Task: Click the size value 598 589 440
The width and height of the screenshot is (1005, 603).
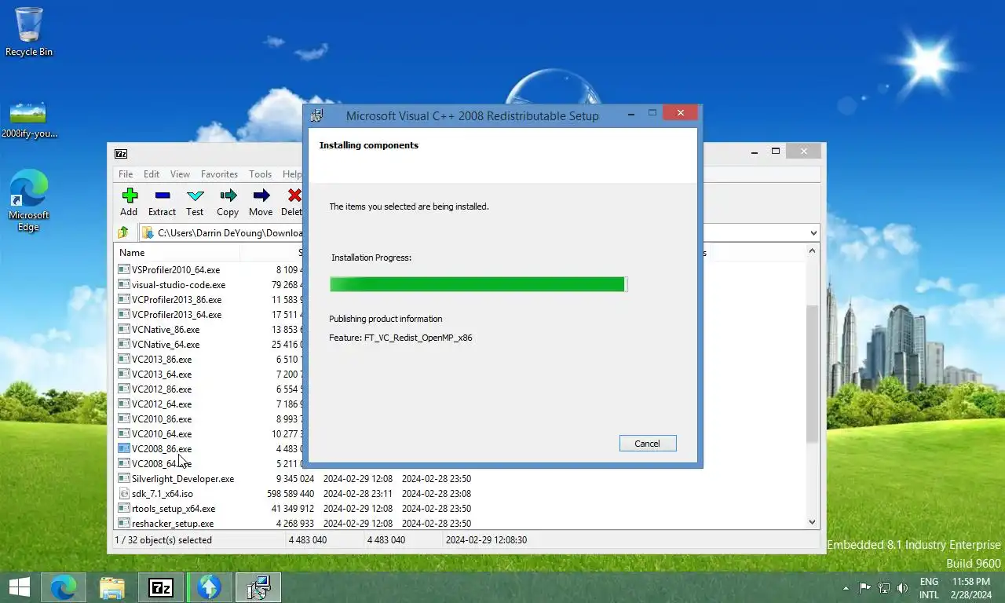Action: click(291, 493)
